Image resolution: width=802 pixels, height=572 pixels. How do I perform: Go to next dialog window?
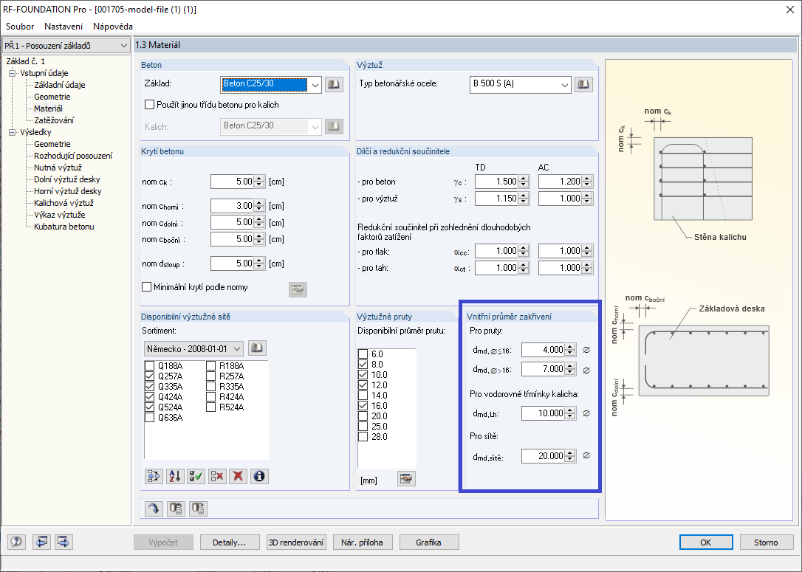[x=64, y=542]
